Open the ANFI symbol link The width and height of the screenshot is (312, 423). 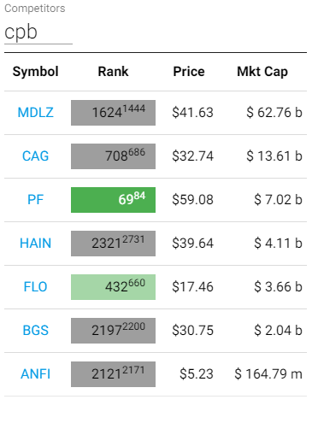tap(35, 374)
